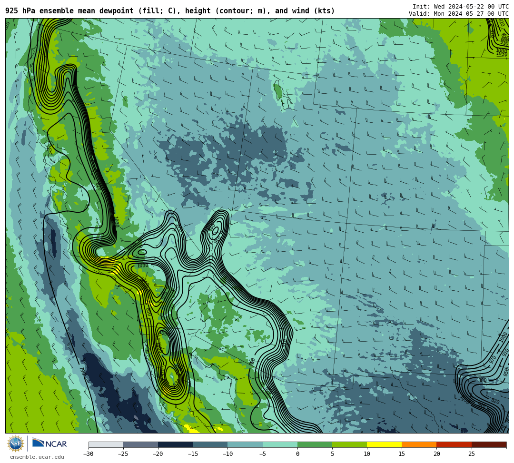Click the 0 colorbar tick label
The height and width of the screenshot is (463, 514).
(x=297, y=454)
